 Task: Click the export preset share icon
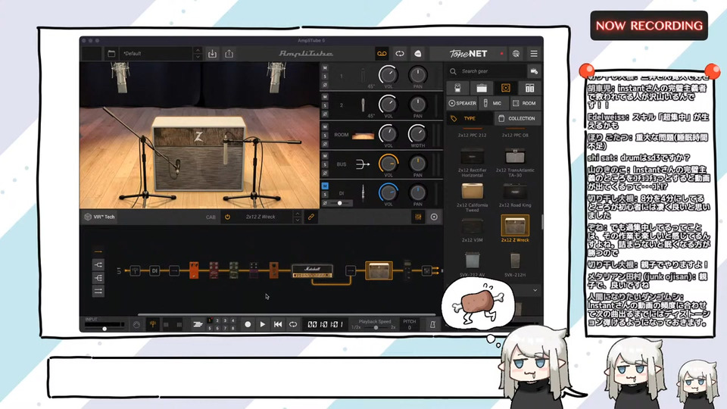coord(229,54)
